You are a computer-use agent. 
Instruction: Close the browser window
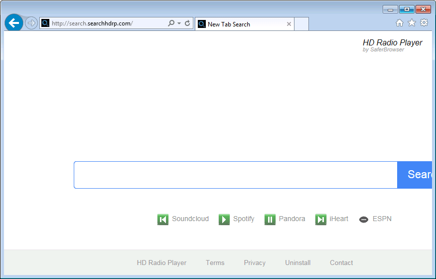pos(423,9)
